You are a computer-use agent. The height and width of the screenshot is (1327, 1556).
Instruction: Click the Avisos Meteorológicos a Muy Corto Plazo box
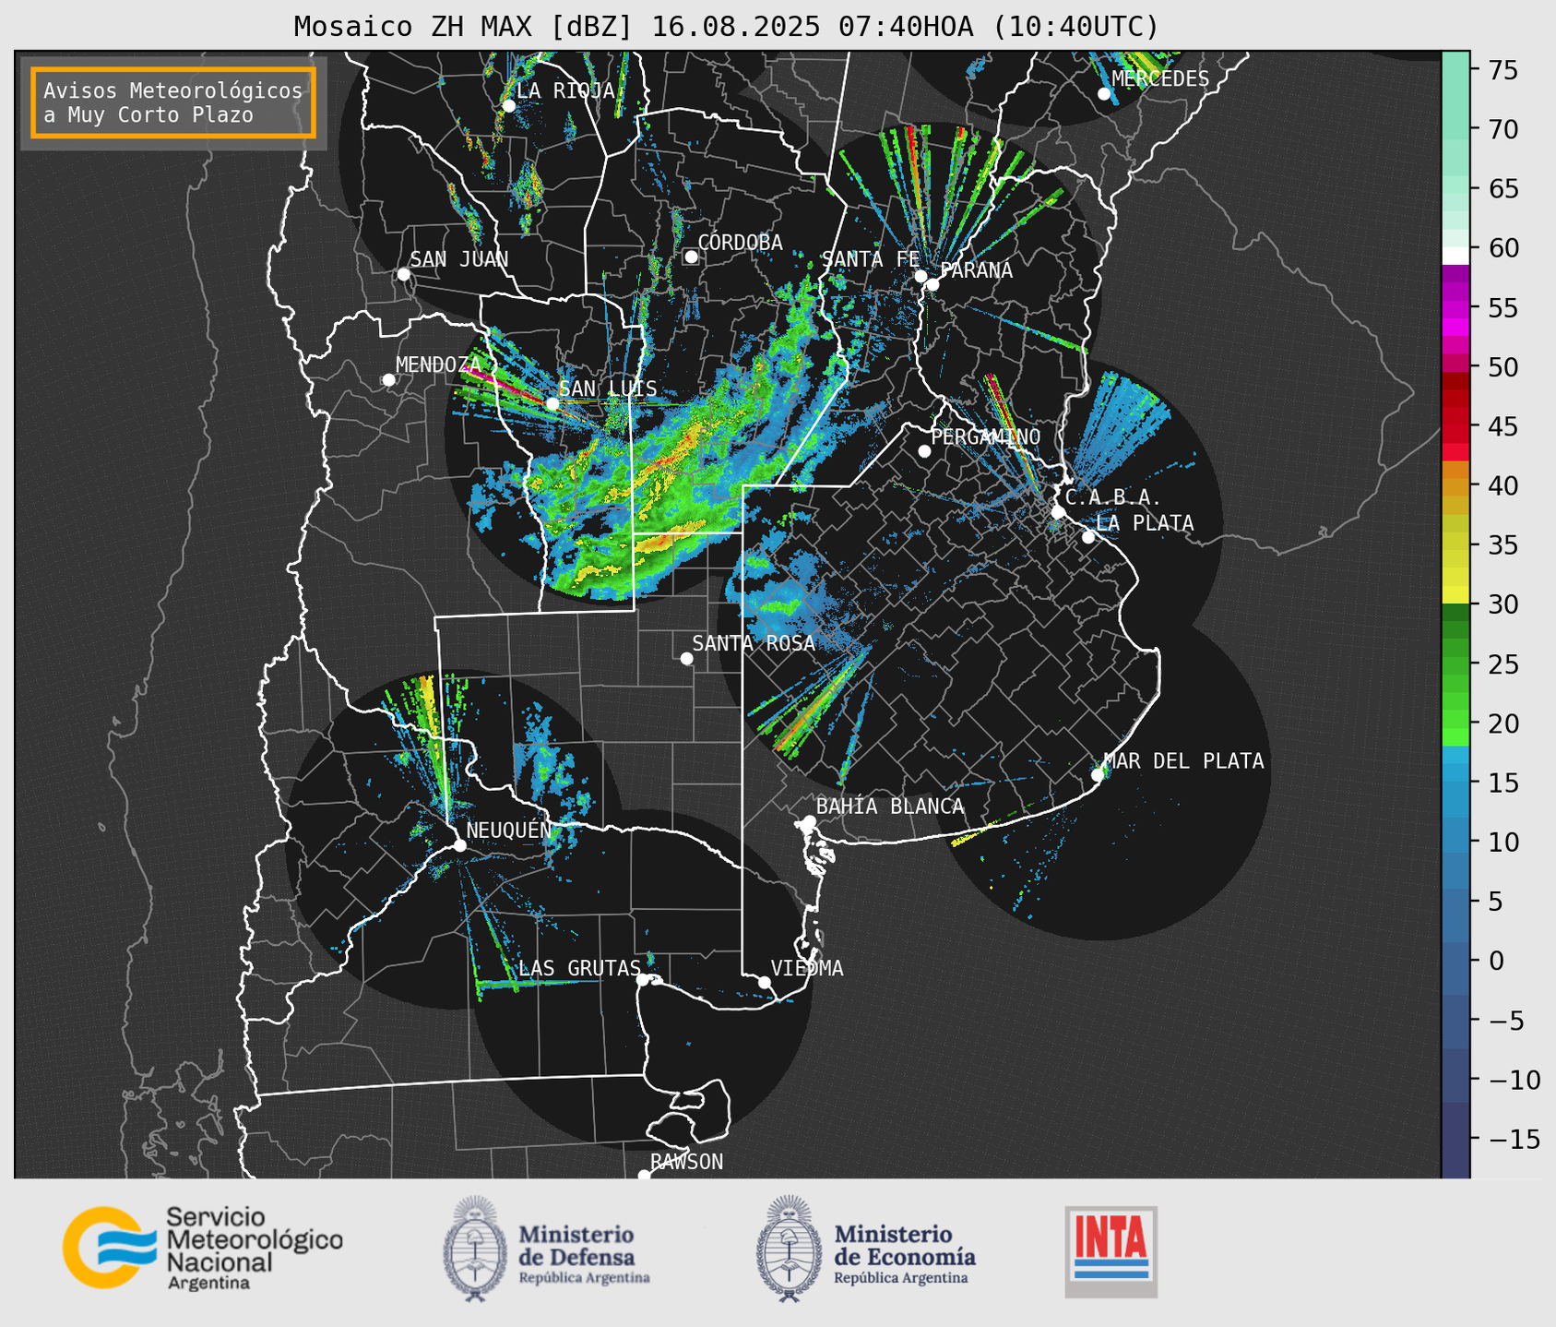pyautogui.click(x=173, y=102)
